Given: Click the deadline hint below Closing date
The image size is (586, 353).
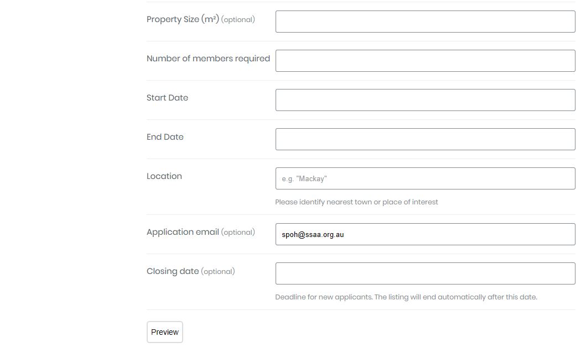Looking at the screenshot, I should point(406,297).
